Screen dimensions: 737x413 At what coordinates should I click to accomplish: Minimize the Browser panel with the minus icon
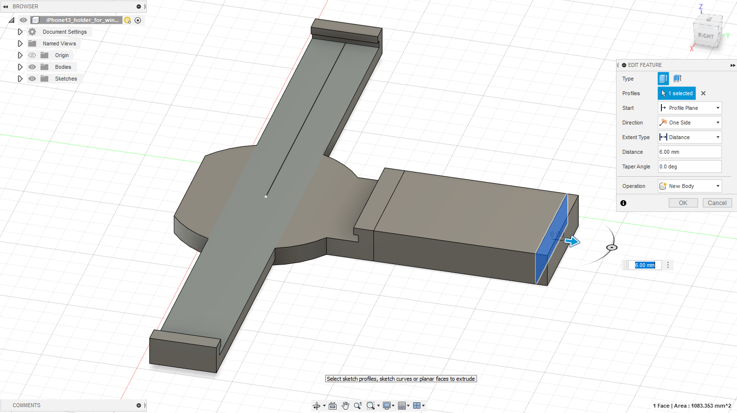(x=139, y=7)
